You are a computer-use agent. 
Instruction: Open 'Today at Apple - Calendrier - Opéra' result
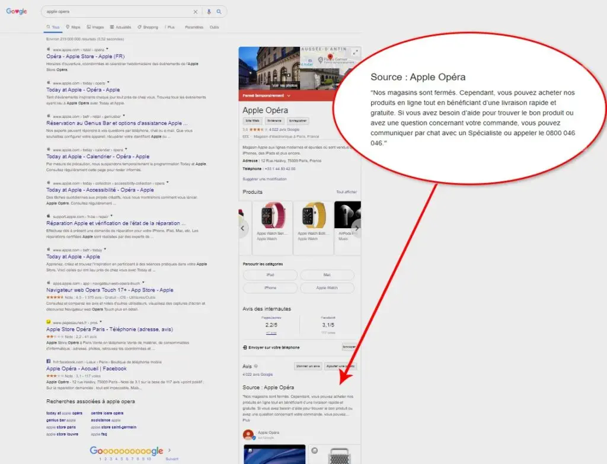(98, 156)
